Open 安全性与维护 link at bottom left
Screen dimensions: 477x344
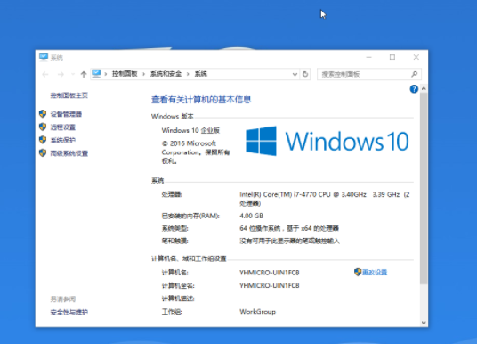point(69,312)
